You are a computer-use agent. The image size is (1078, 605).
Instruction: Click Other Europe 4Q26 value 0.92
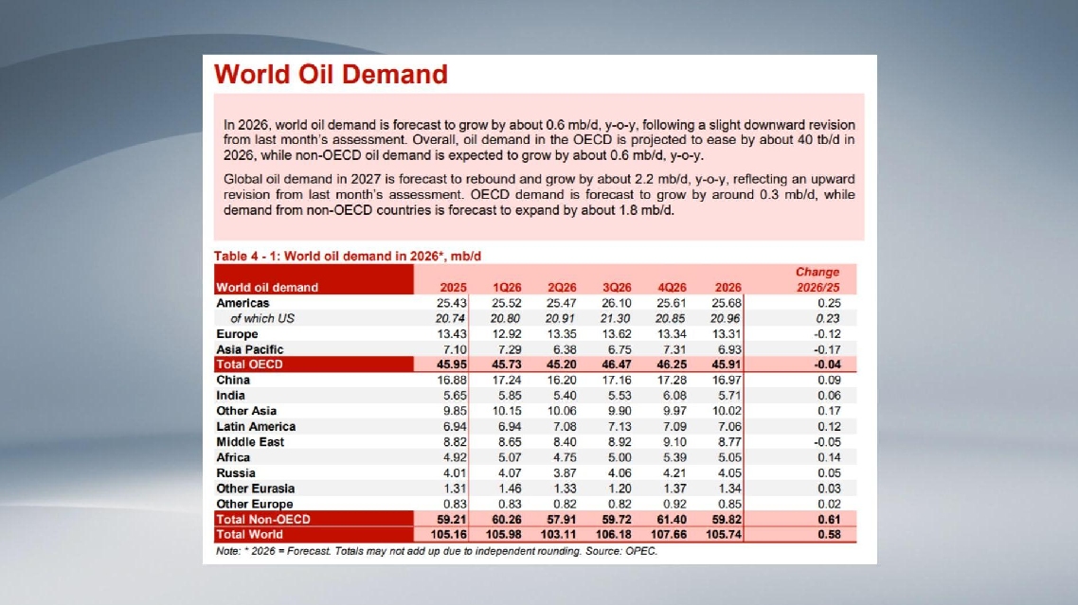(675, 504)
